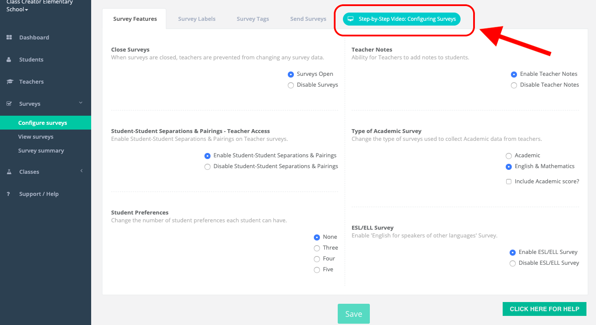Choose Disable Teacher Notes
The height and width of the screenshot is (325, 596).
tap(514, 85)
